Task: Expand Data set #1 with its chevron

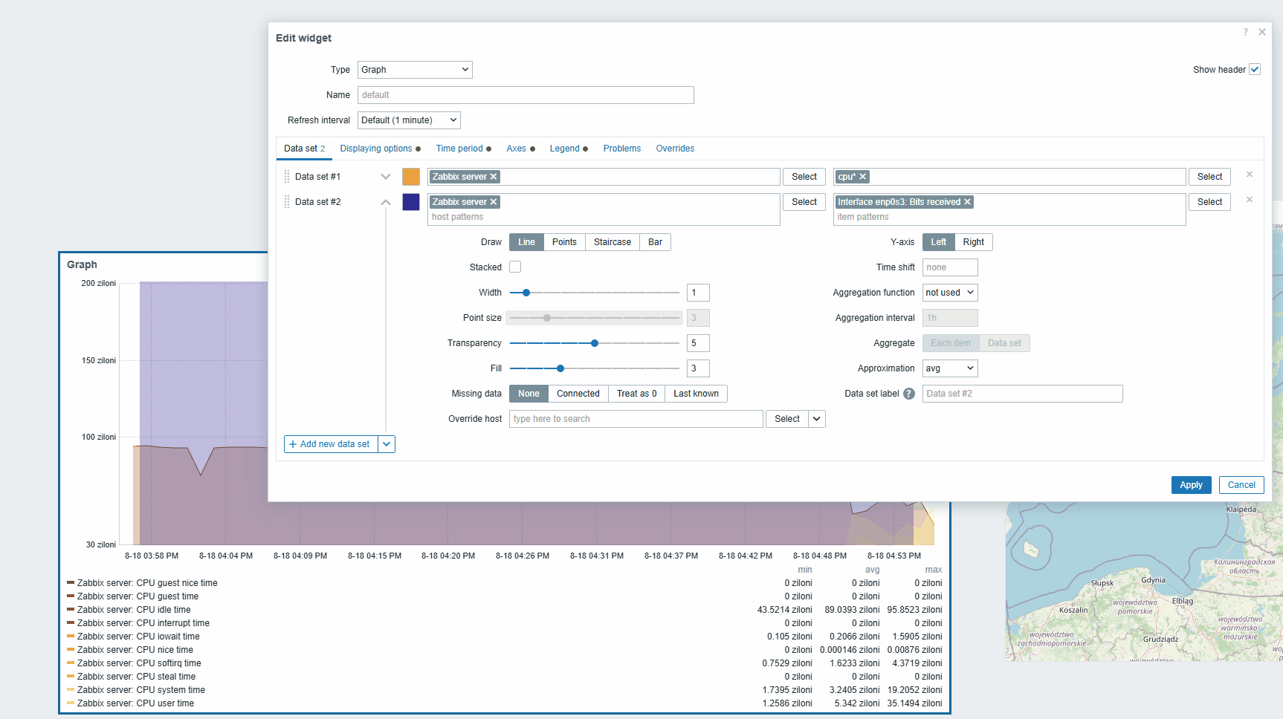Action: pos(385,177)
